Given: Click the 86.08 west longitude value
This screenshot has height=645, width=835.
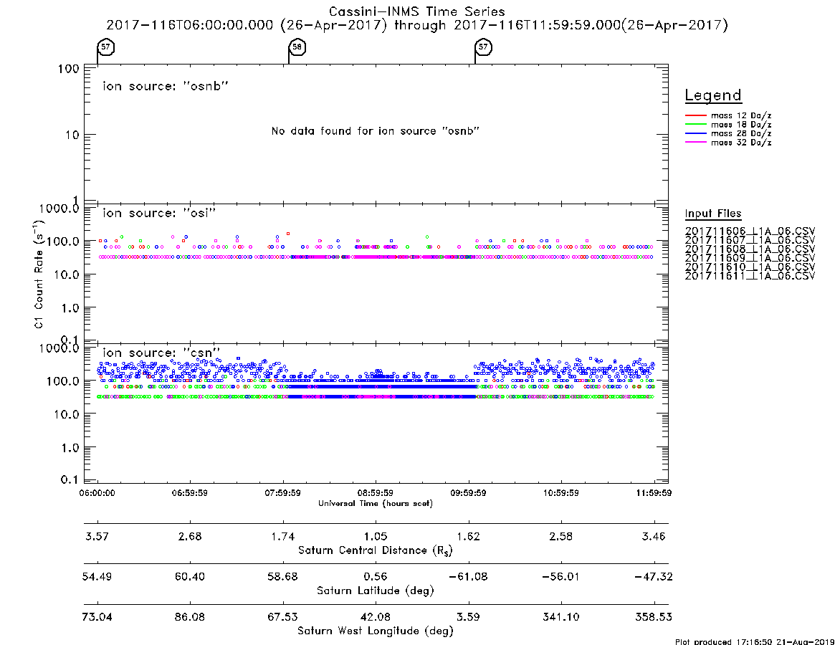Looking at the screenshot, I should coord(190,617).
